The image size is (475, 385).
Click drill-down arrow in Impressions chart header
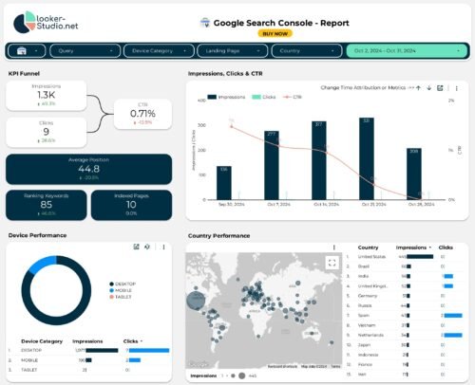(x=428, y=88)
